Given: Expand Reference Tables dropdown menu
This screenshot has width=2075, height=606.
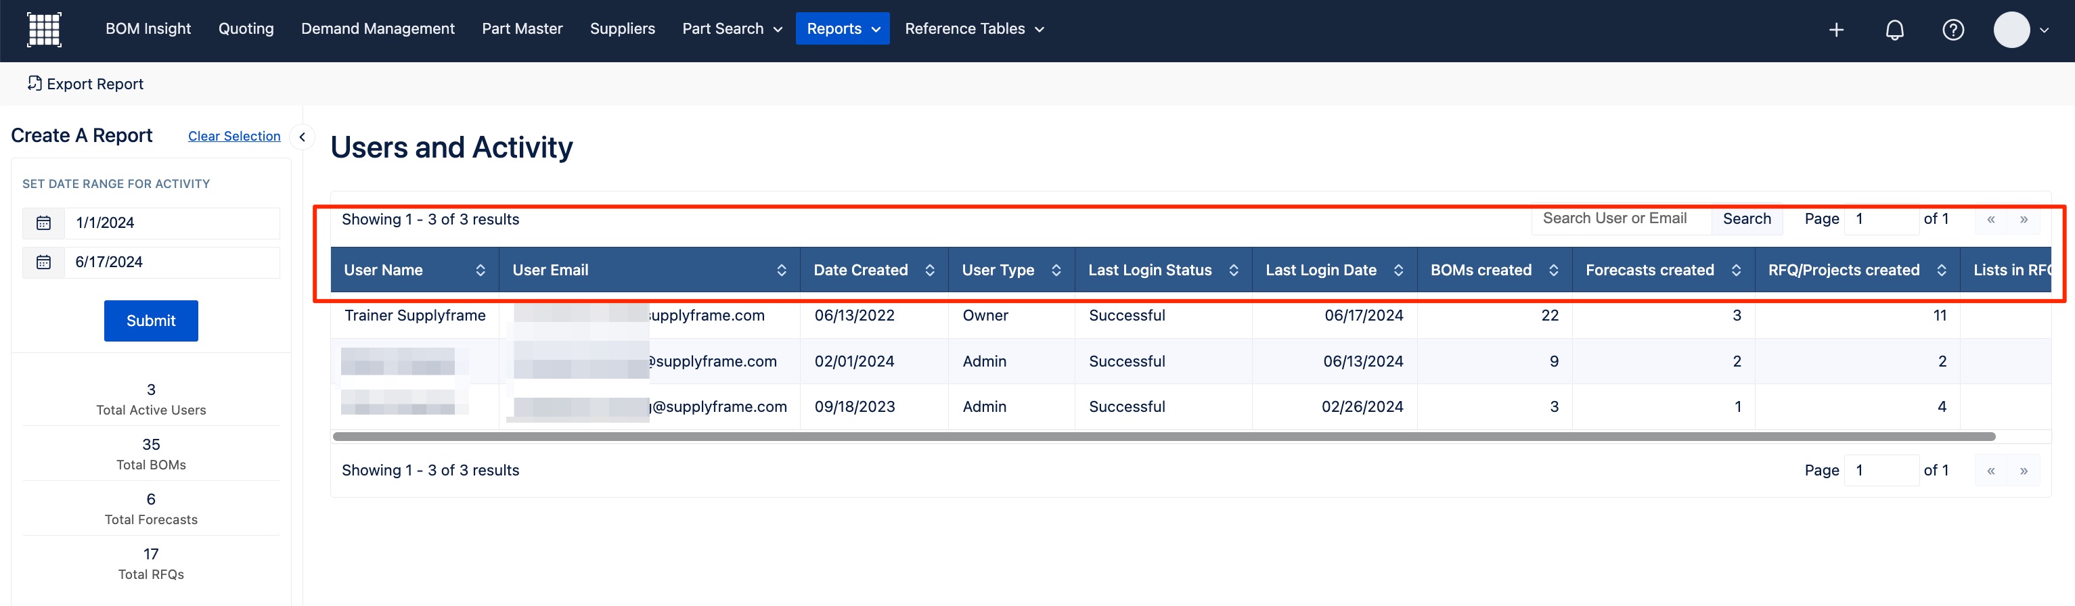Looking at the screenshot, I should [x=974, y=29].
